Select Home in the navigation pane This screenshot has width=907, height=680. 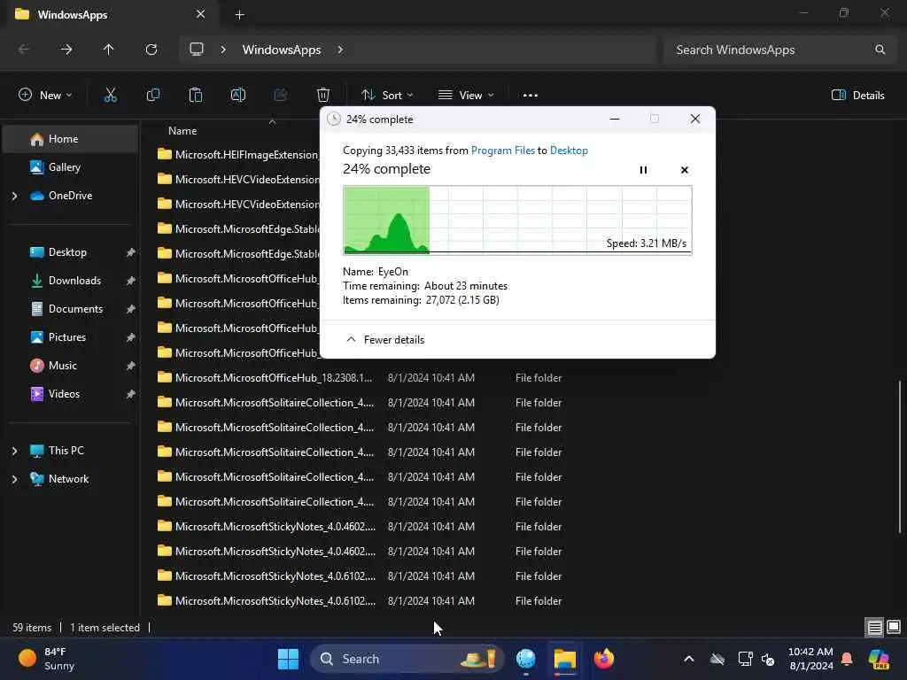coord(70,139)
